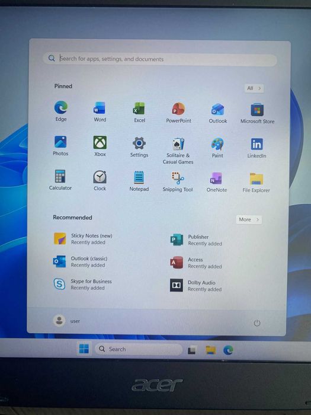Open File Explorer from the taskbar
The image size is (311, 415).
210,350
